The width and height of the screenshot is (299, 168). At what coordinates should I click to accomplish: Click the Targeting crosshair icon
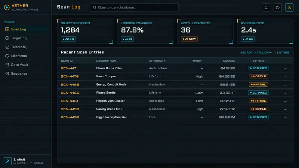click(x=7, y=38)
